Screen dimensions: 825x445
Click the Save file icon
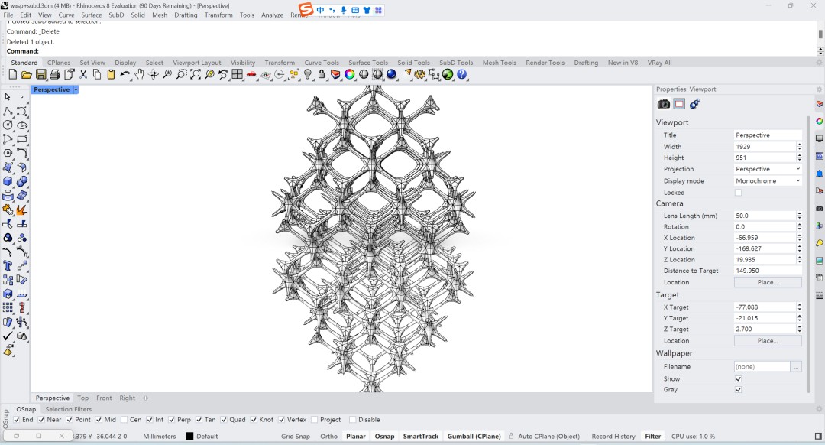click(40, 75)
